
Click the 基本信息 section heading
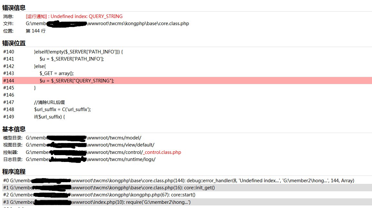click(14, 129)
